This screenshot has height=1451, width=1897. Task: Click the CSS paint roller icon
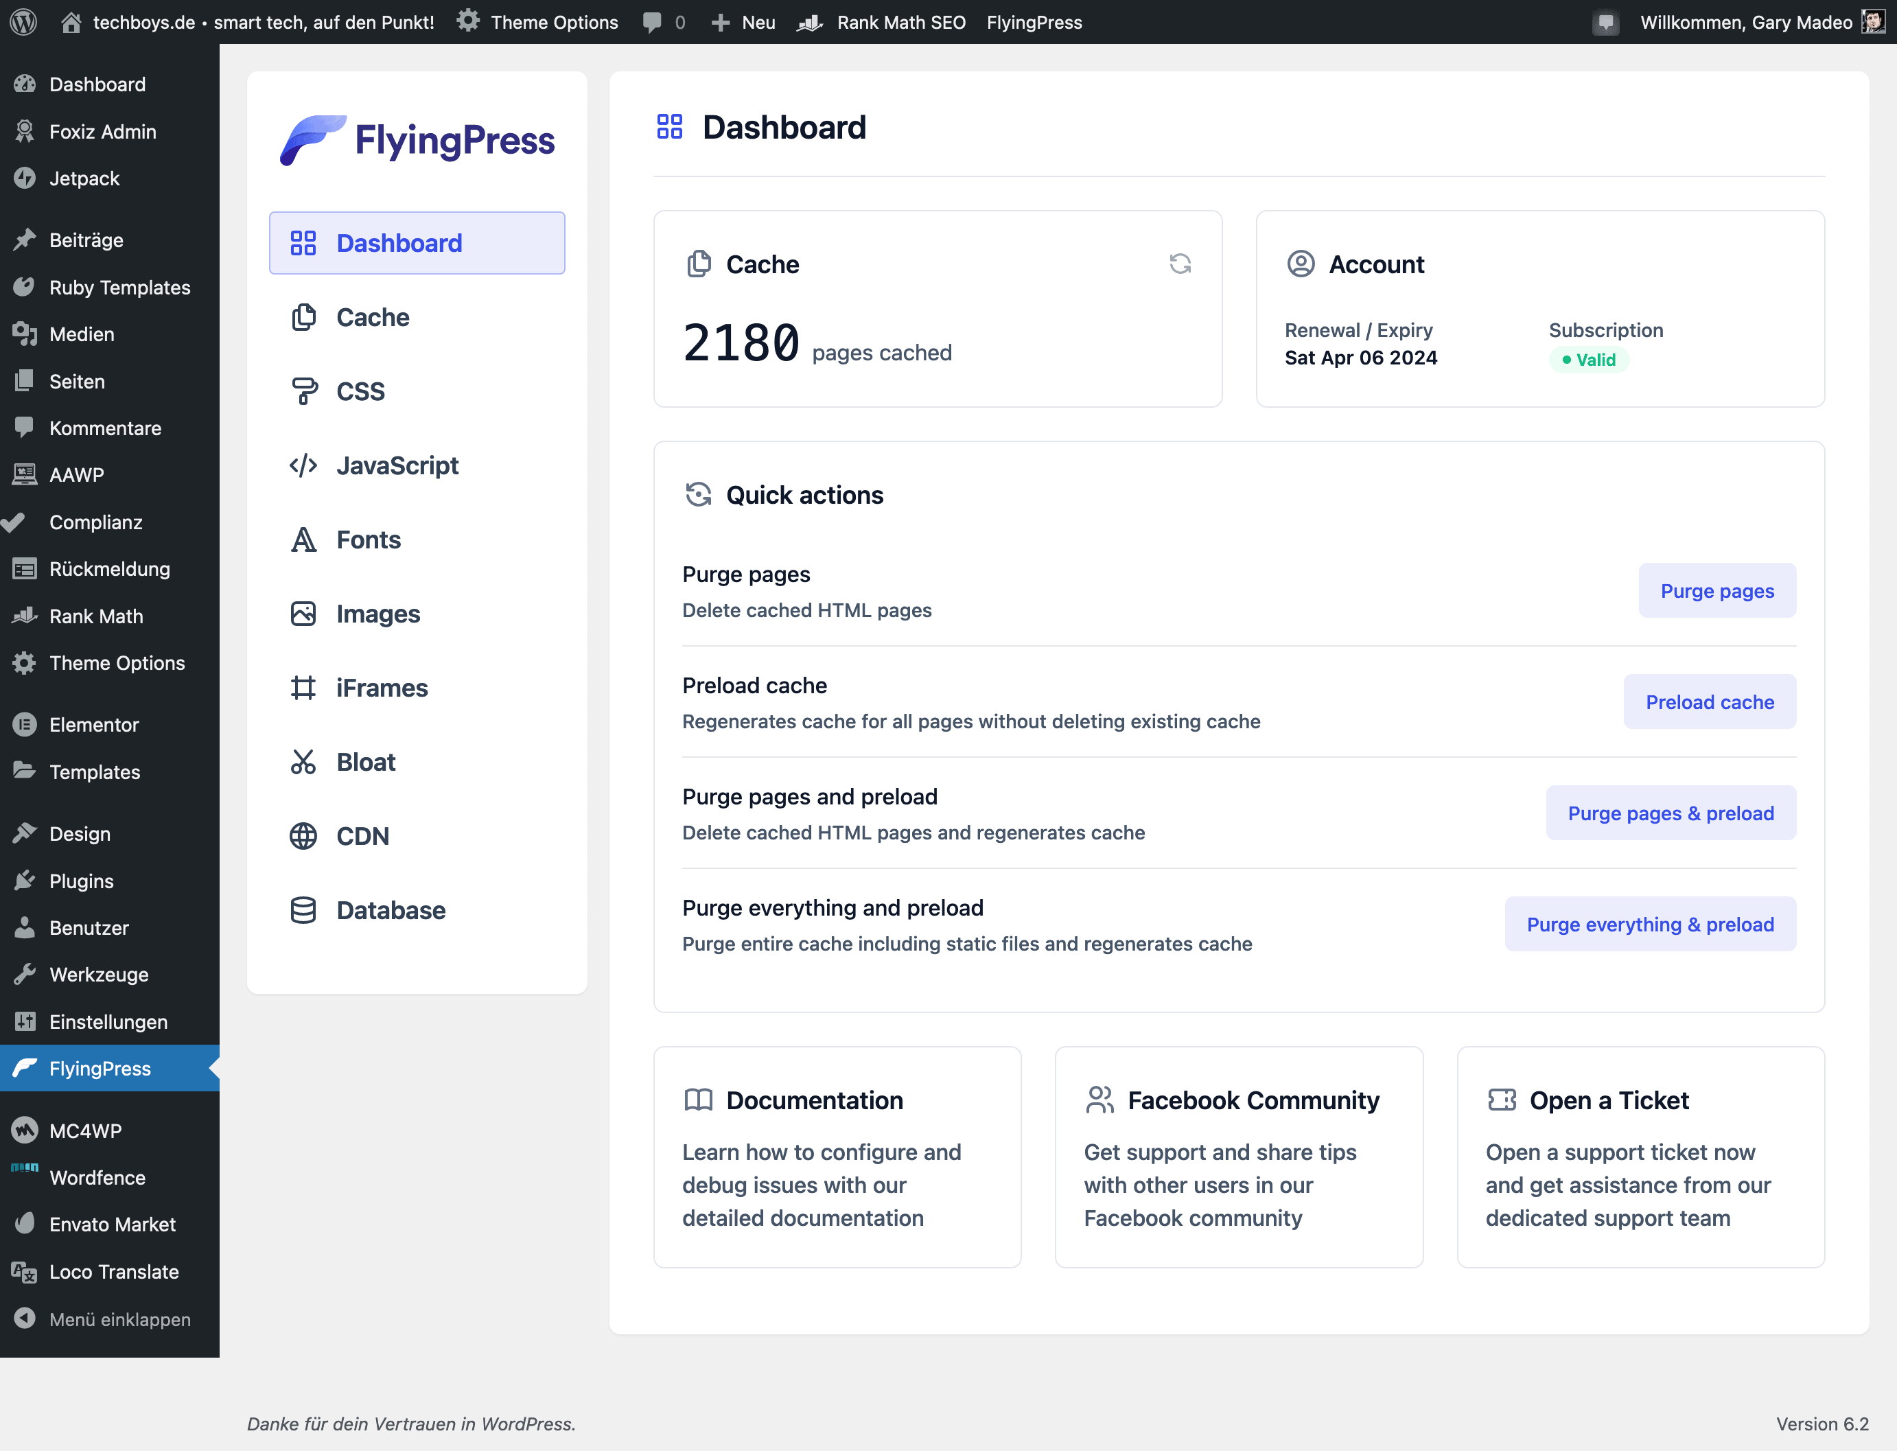[303, 391]
